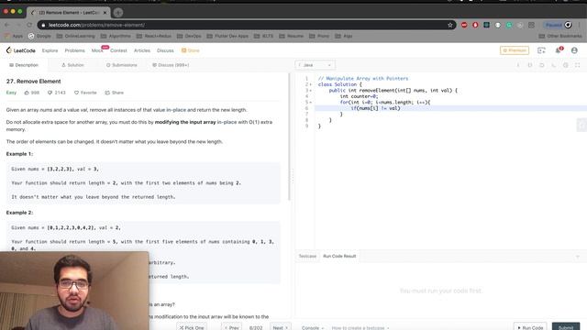Click the thumbs up like count 998
Viewport: 587px width, 330px height.
coord(32,93)
